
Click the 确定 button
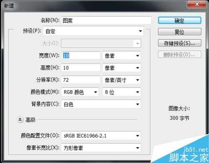[180, 20]
